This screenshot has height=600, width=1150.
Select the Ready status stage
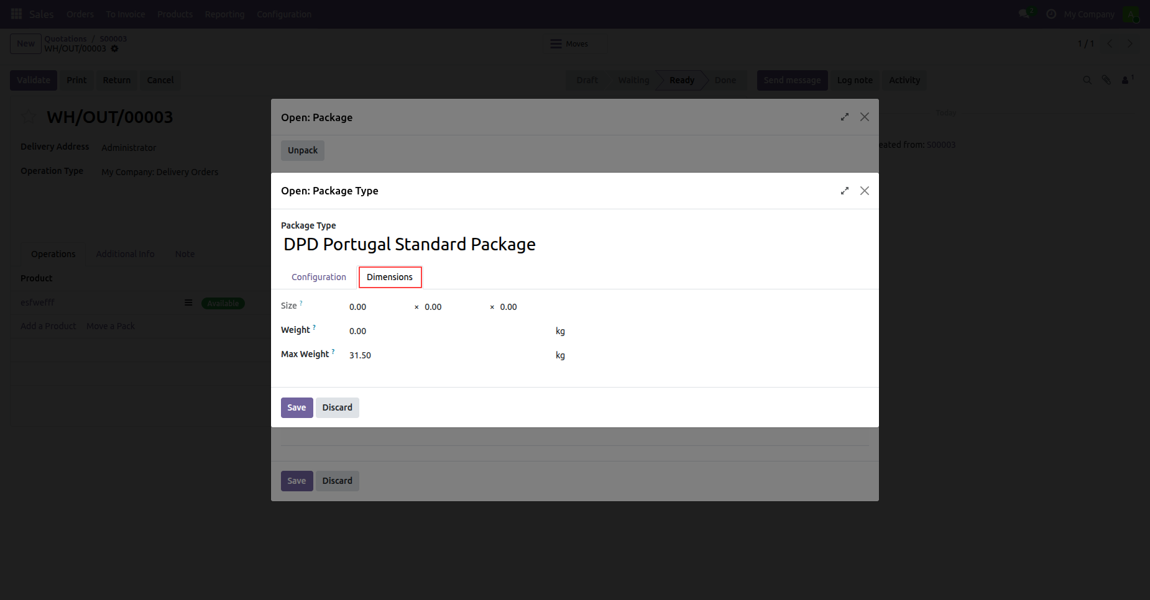click(682, 80)
